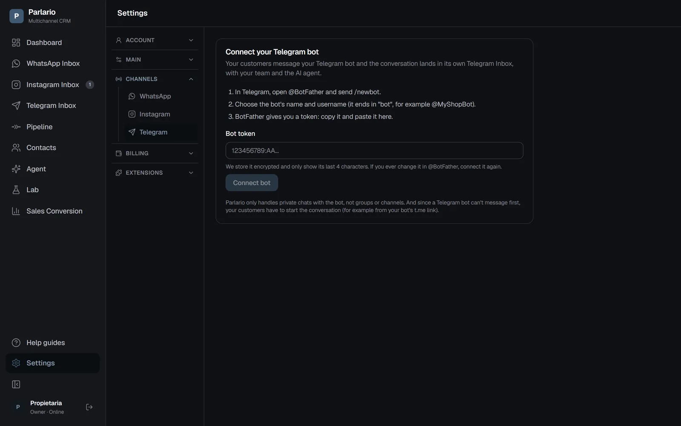Click the Pipeline flow icon
The width and height of the screenshot is (681, 426).
click(x=16, y=127)
